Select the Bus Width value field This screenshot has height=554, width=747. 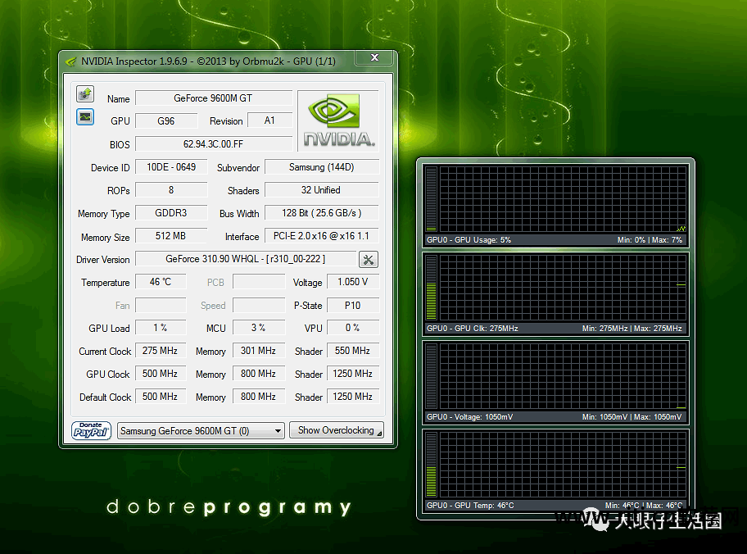[321, 213]
